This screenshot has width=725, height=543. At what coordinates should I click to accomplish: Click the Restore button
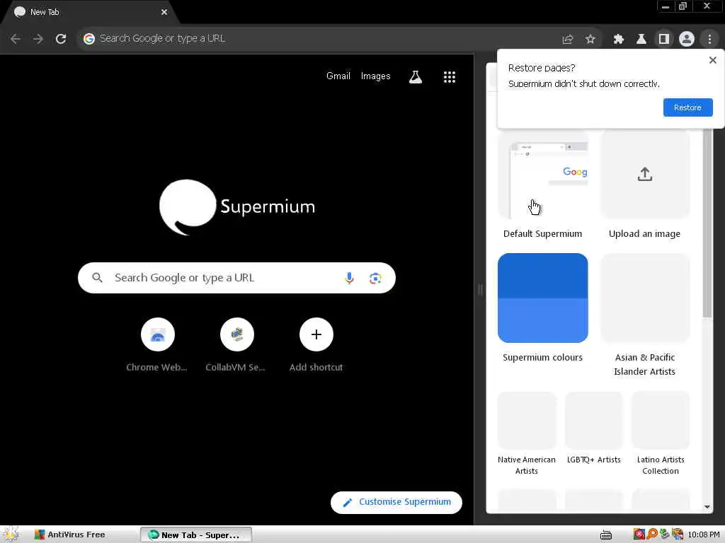(687, 107)
